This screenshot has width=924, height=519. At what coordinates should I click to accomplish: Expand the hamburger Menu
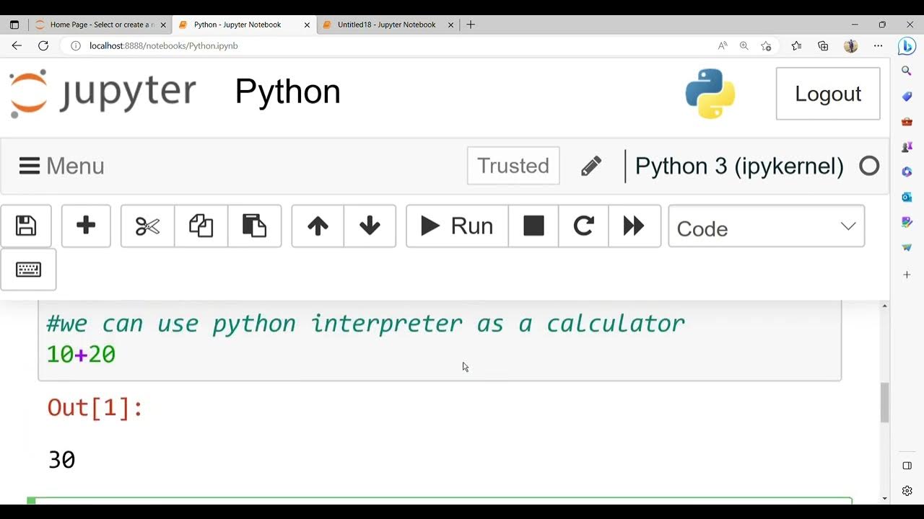[62, 167]
